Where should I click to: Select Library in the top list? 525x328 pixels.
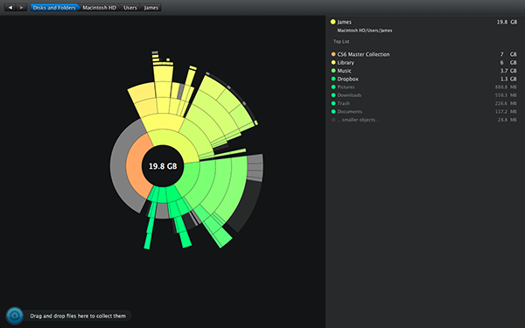[346, 63]
